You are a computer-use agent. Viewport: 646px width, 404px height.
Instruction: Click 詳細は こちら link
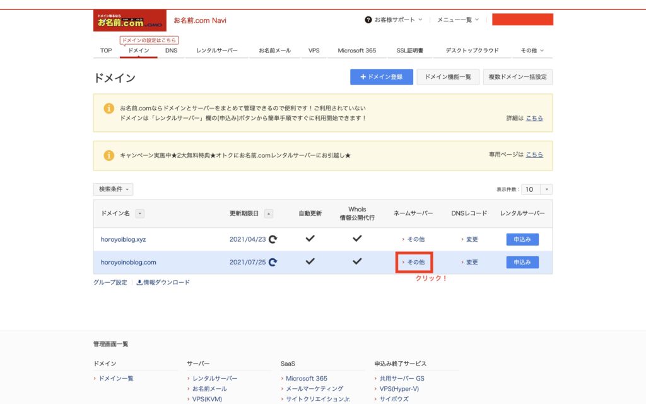(x=534, y=118)
